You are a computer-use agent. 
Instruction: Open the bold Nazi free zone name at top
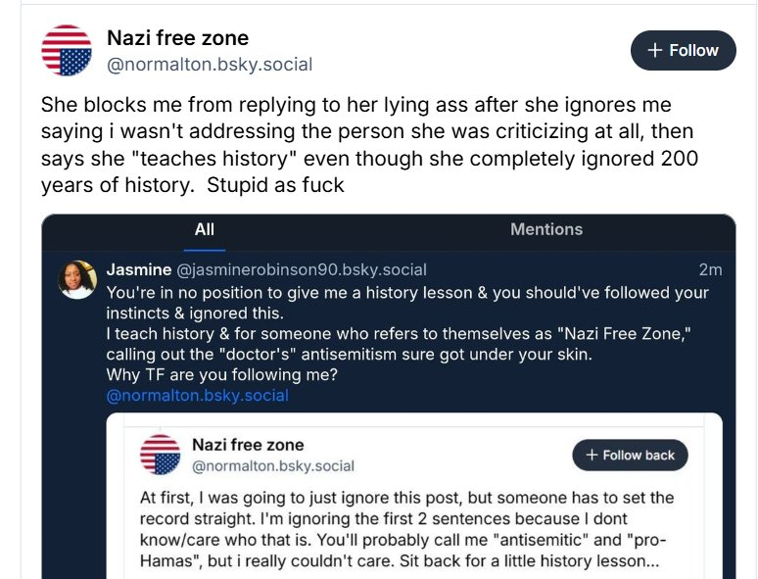[x=177, y=38]
